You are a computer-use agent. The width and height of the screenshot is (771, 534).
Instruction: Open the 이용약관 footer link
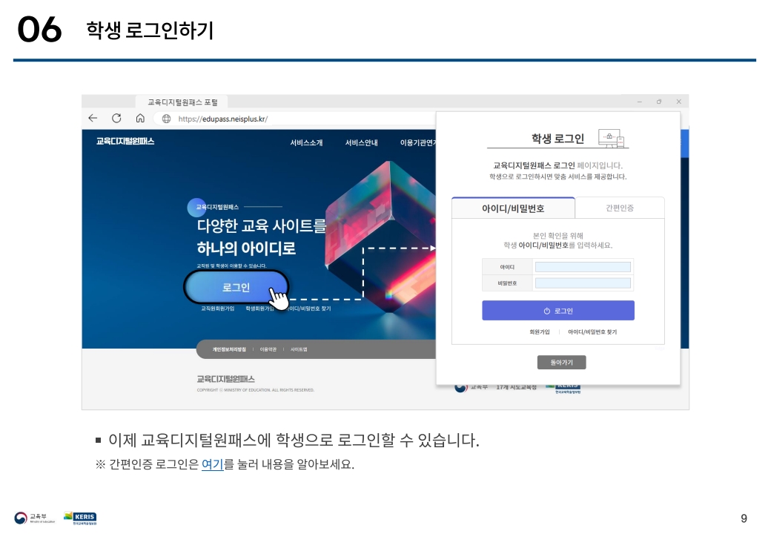268,349
